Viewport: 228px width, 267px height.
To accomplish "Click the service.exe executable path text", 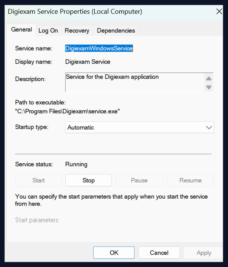I will (x=68, y=111).
